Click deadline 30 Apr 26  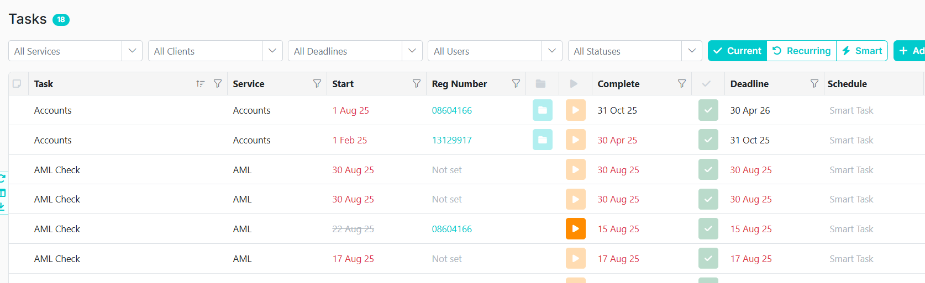click(x=750, y=110)
